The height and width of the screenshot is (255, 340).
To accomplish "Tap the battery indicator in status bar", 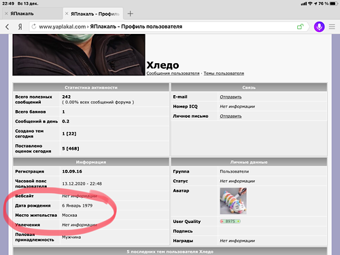I will [334, 3].
